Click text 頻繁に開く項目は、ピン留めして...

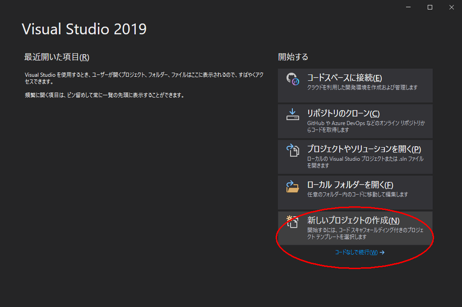point(105,95)
